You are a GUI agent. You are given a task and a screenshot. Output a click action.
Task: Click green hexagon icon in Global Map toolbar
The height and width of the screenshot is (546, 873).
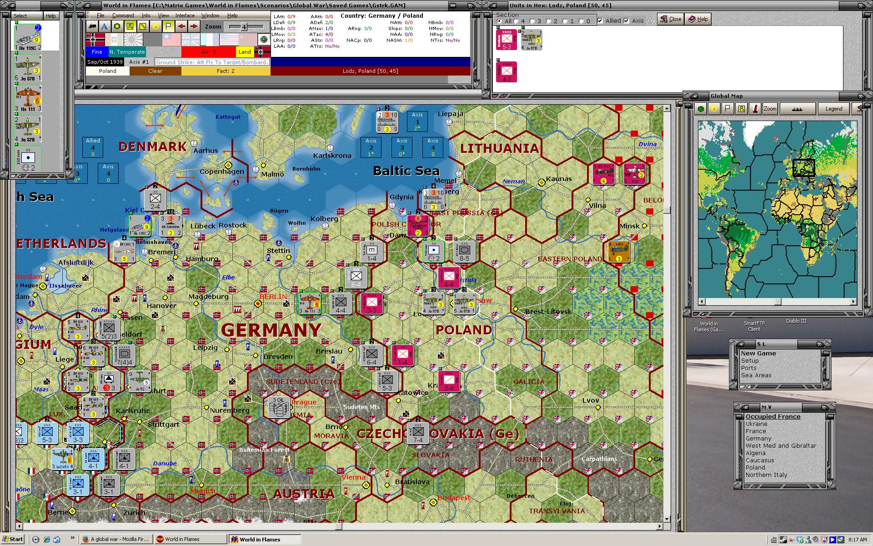pyautogui.click(x=701, y=109)
